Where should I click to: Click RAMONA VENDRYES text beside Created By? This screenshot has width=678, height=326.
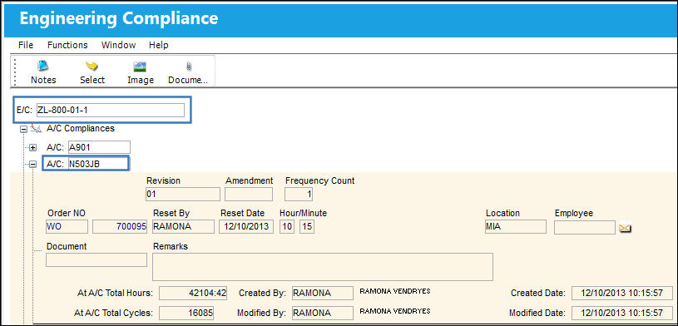coord(395,291)
